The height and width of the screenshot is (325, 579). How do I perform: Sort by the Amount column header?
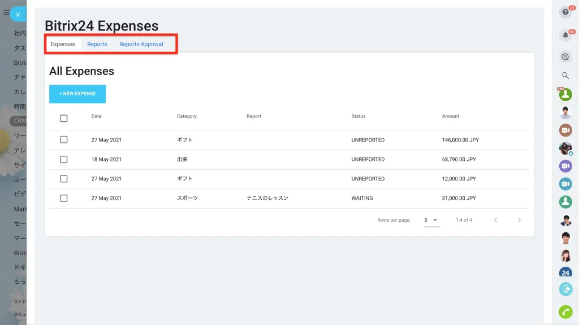(451, 116)
